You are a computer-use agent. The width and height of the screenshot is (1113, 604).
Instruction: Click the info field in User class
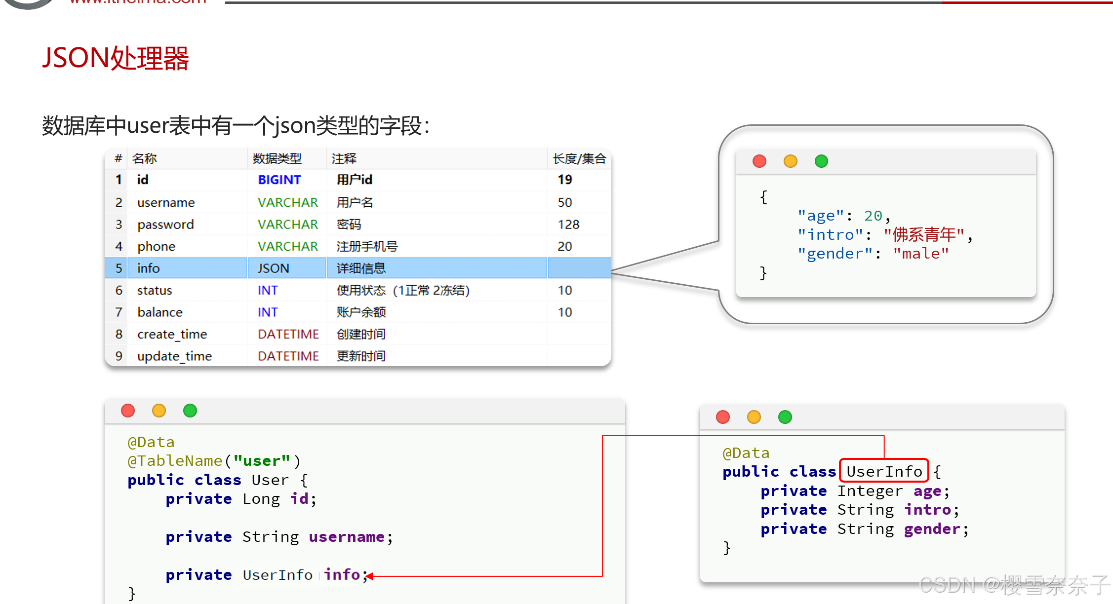[x=342, y=574]
